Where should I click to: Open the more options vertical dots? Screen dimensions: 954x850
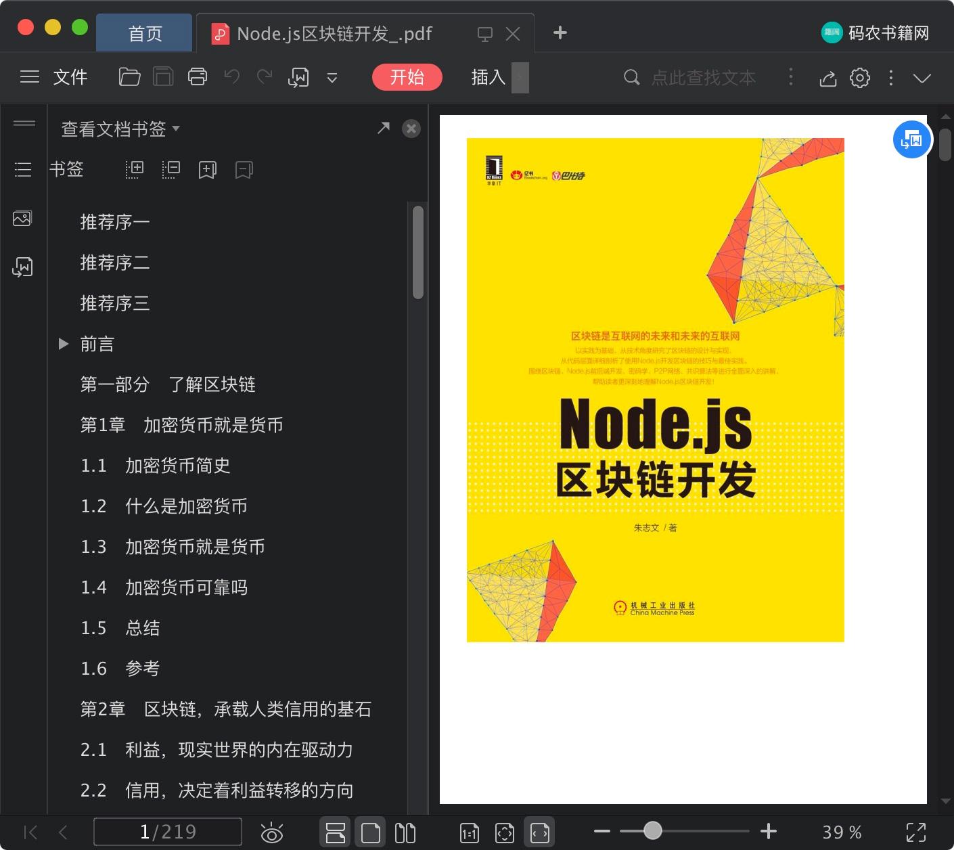coord(891,78)
